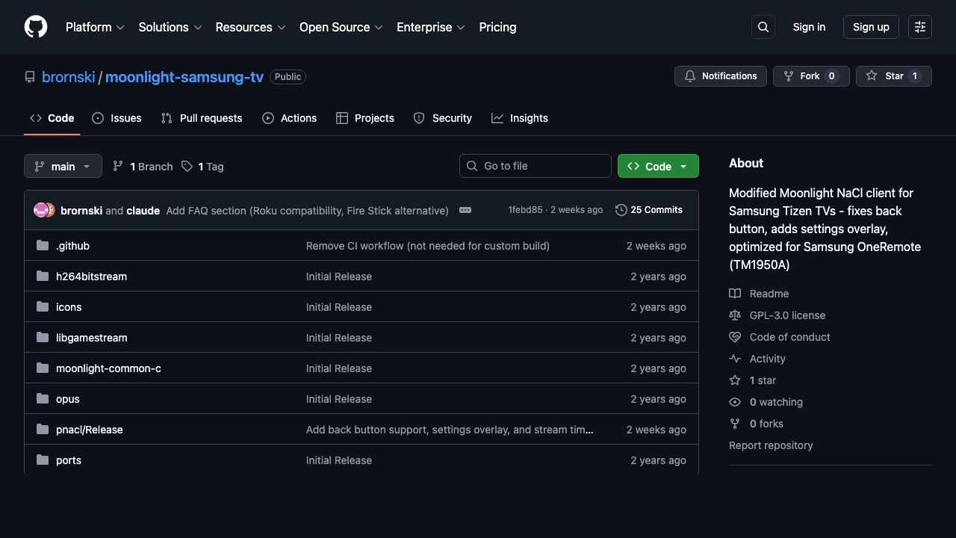Open the bronski owner profile link

[69, 77]
